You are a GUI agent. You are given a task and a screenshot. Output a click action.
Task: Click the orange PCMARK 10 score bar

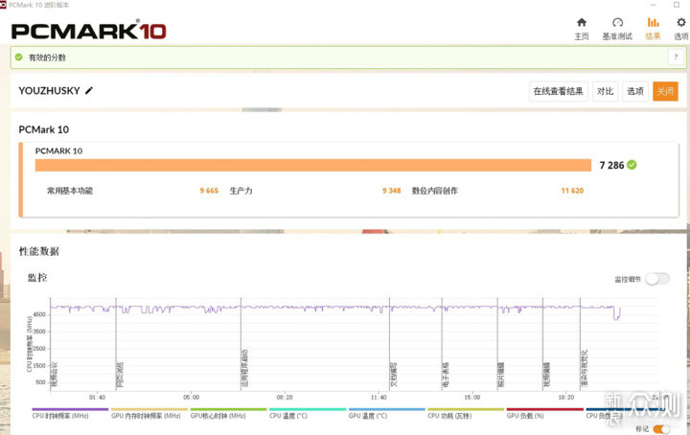pyautogui.click(x=313, y=165)
